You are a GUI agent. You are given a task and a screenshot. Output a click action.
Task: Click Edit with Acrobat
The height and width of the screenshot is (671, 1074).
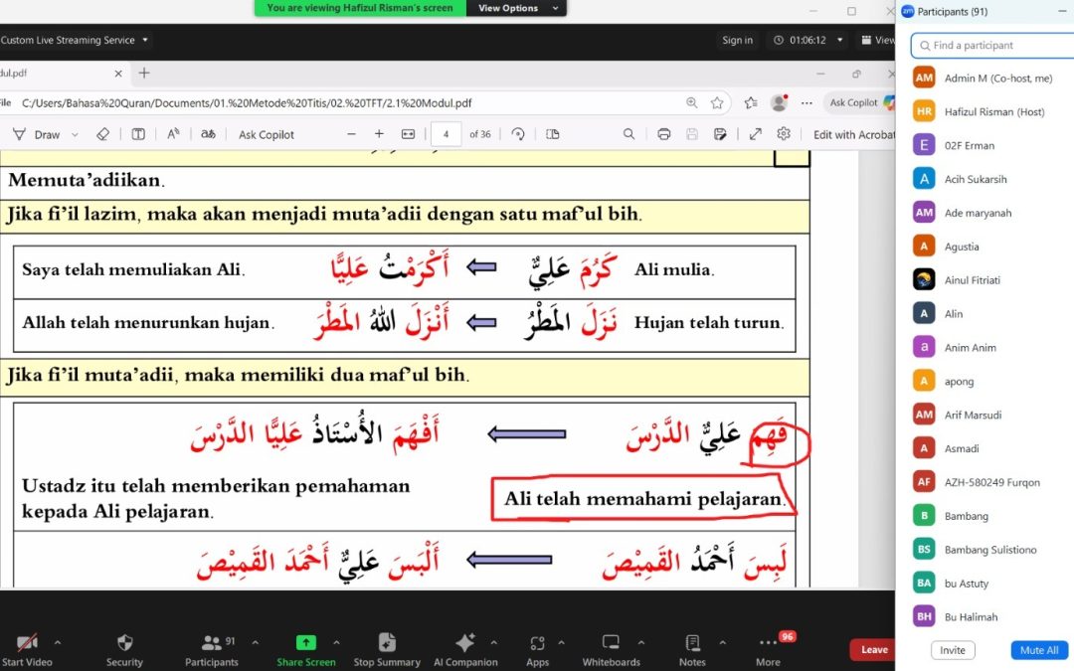click(853, 135)
